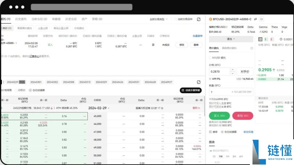The image size is (294, 165).
Task: Open the fee rate calculator icon
Action: (x=210, y=132)
